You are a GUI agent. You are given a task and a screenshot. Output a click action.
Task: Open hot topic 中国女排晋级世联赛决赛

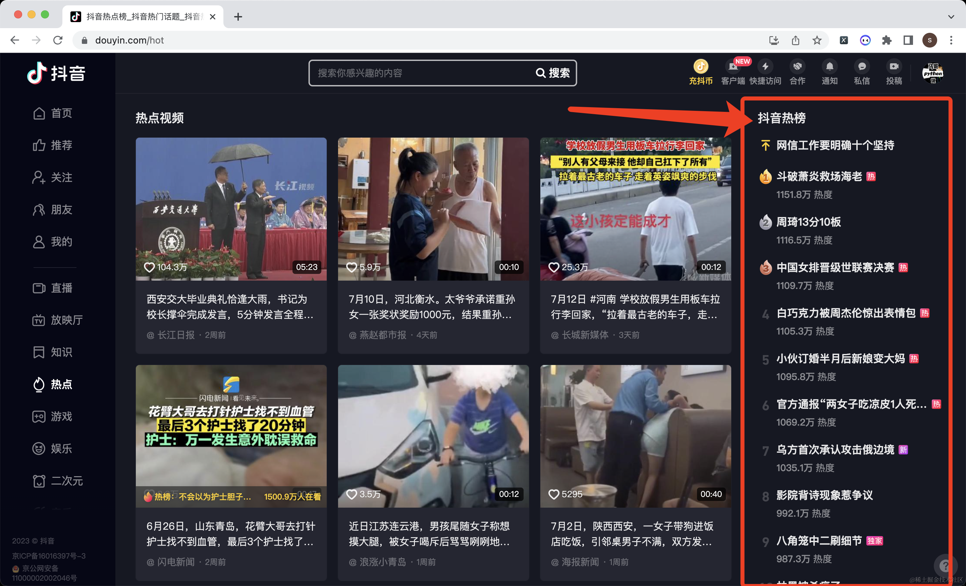[x=835, y=267]
